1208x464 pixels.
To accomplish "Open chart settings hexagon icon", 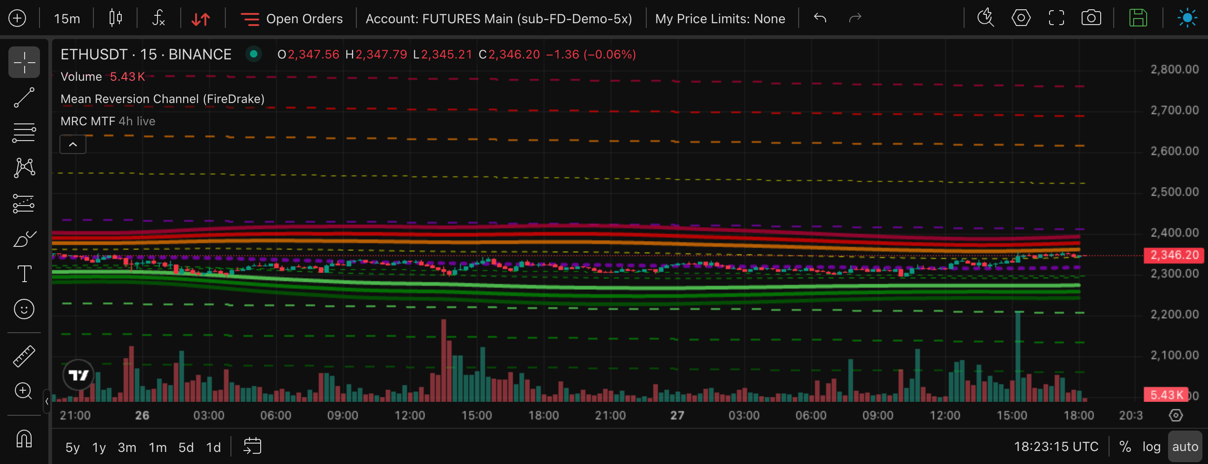I will [1021, 18].
